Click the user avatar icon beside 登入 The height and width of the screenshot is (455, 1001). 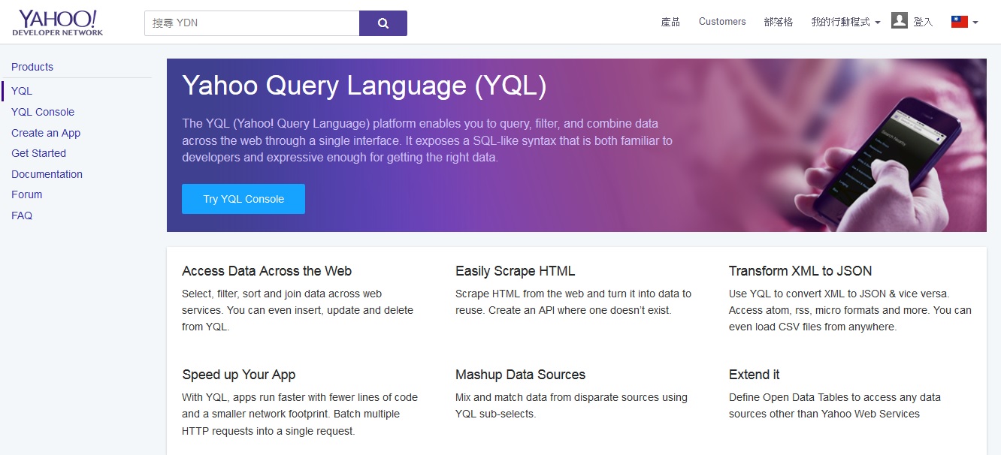tap(900, 21)
